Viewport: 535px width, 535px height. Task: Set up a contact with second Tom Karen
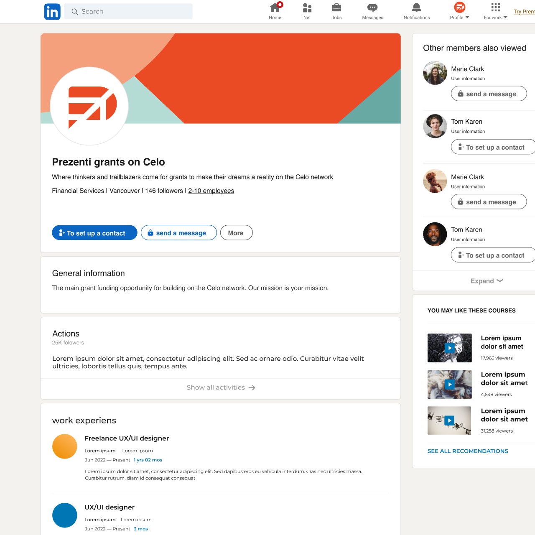493,255
